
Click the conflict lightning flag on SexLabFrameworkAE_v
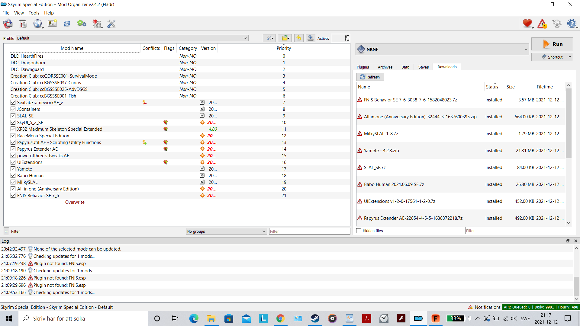[x=145, y=102]
